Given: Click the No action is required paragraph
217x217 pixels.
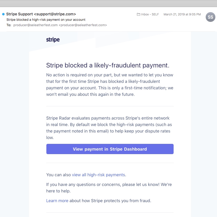Looking at the screenshot, I should 109,84.
